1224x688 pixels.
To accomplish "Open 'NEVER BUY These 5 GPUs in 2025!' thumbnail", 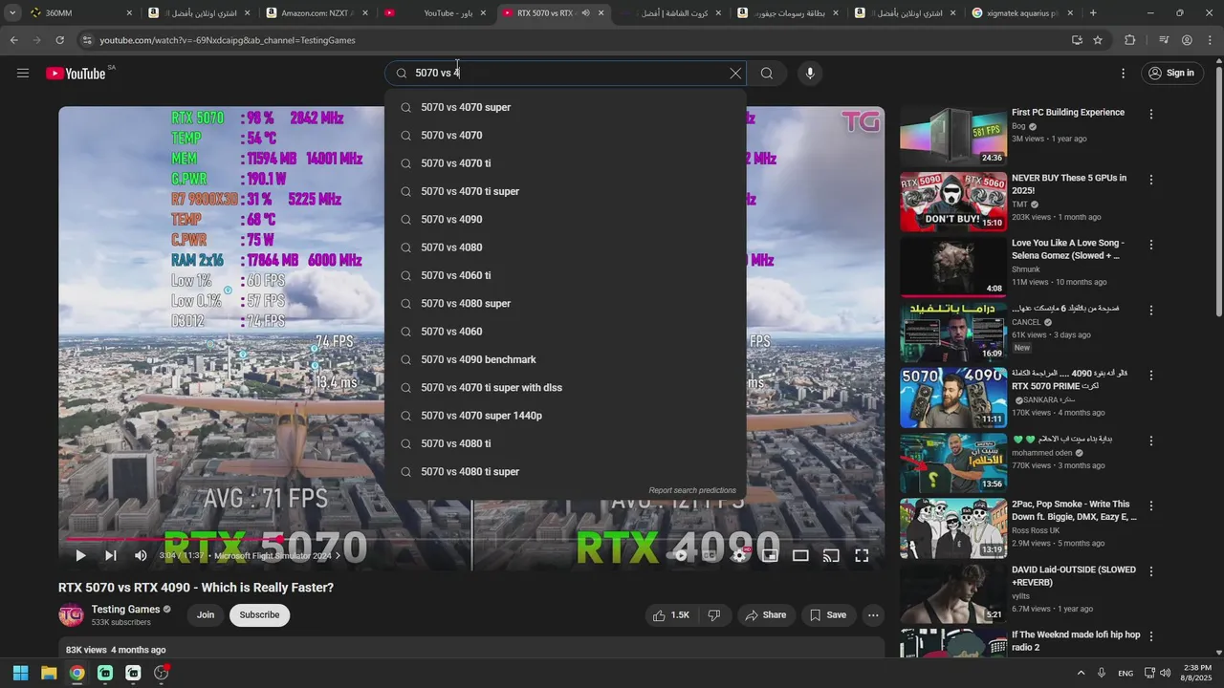I will click(x=953, y=202).
